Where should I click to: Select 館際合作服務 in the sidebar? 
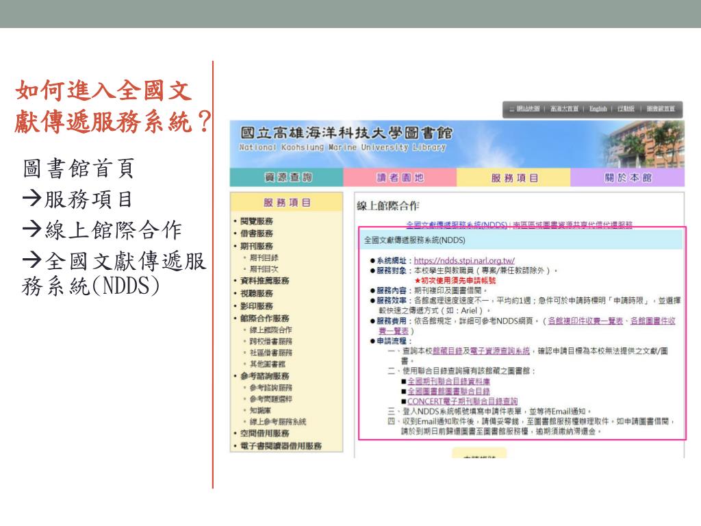(x=265, y=318)
